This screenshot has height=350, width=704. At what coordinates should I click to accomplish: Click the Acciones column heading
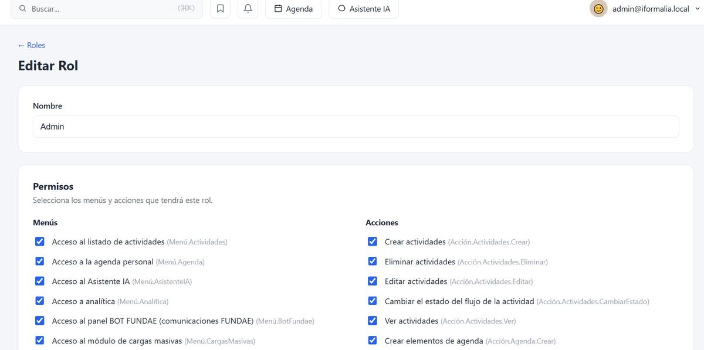point(382,223)
